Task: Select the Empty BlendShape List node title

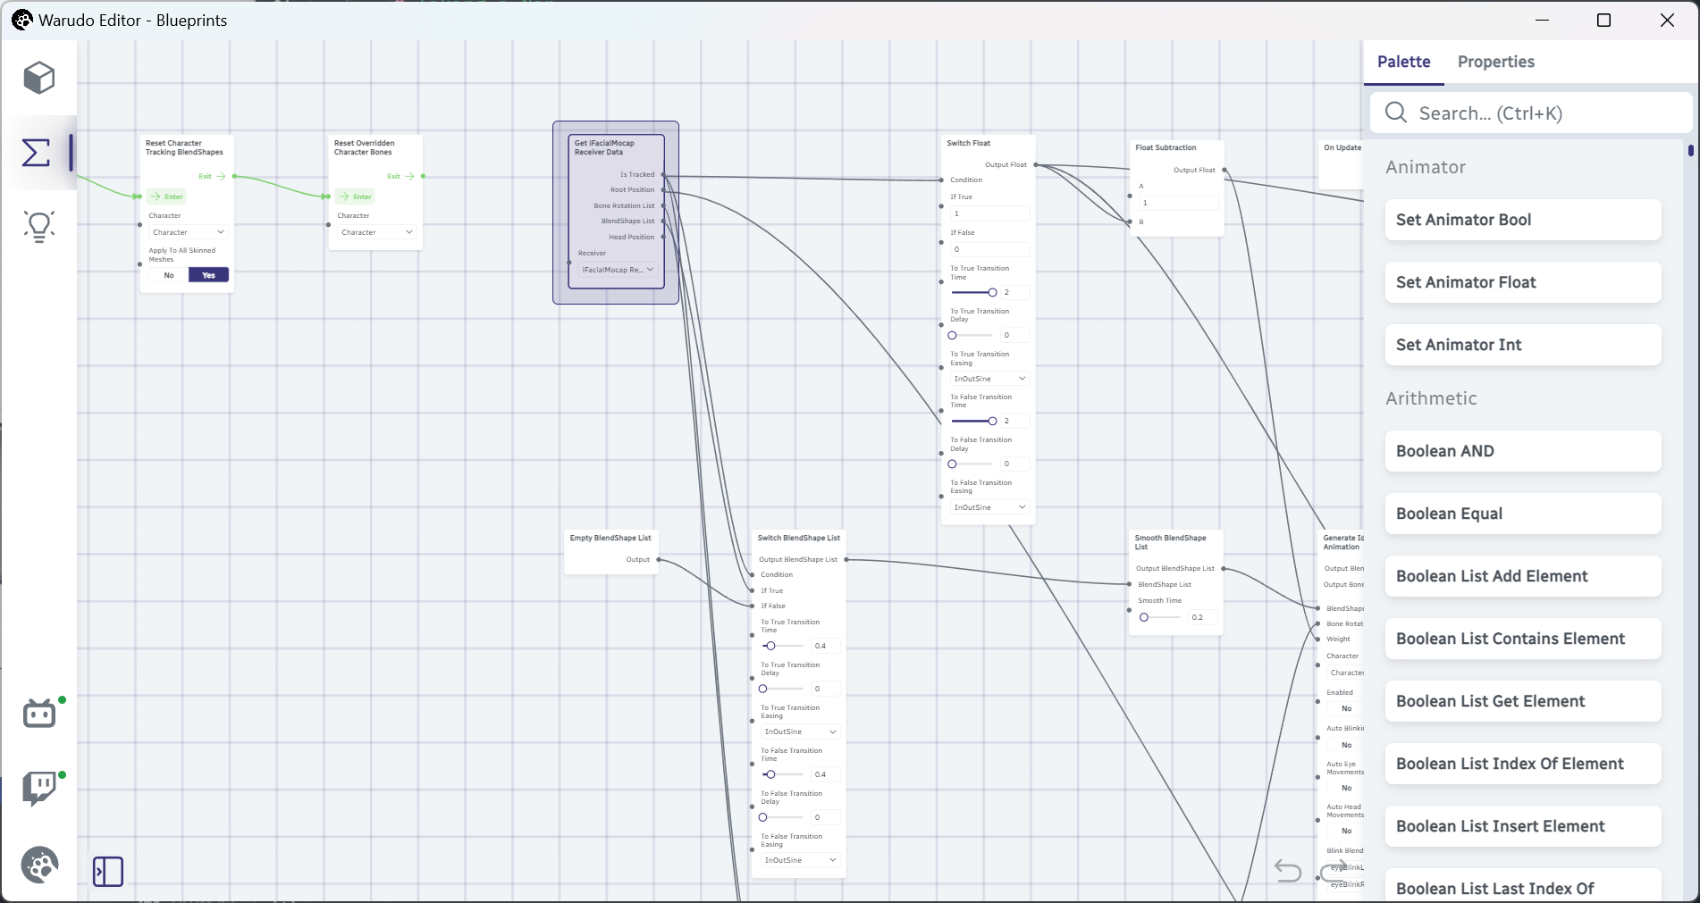Action: [610, 538]
